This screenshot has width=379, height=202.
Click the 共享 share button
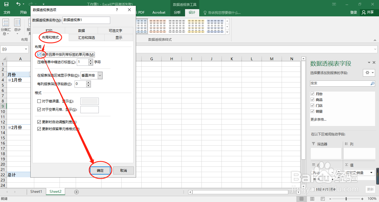pos(368,12)
